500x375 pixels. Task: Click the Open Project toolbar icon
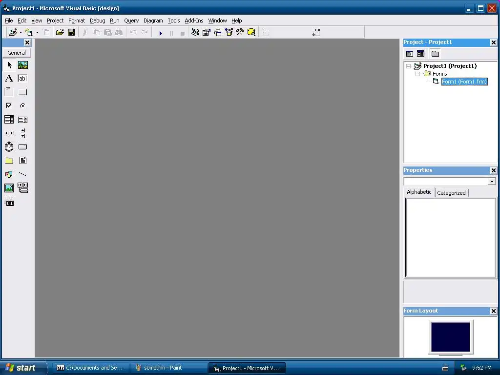(60, 32)
